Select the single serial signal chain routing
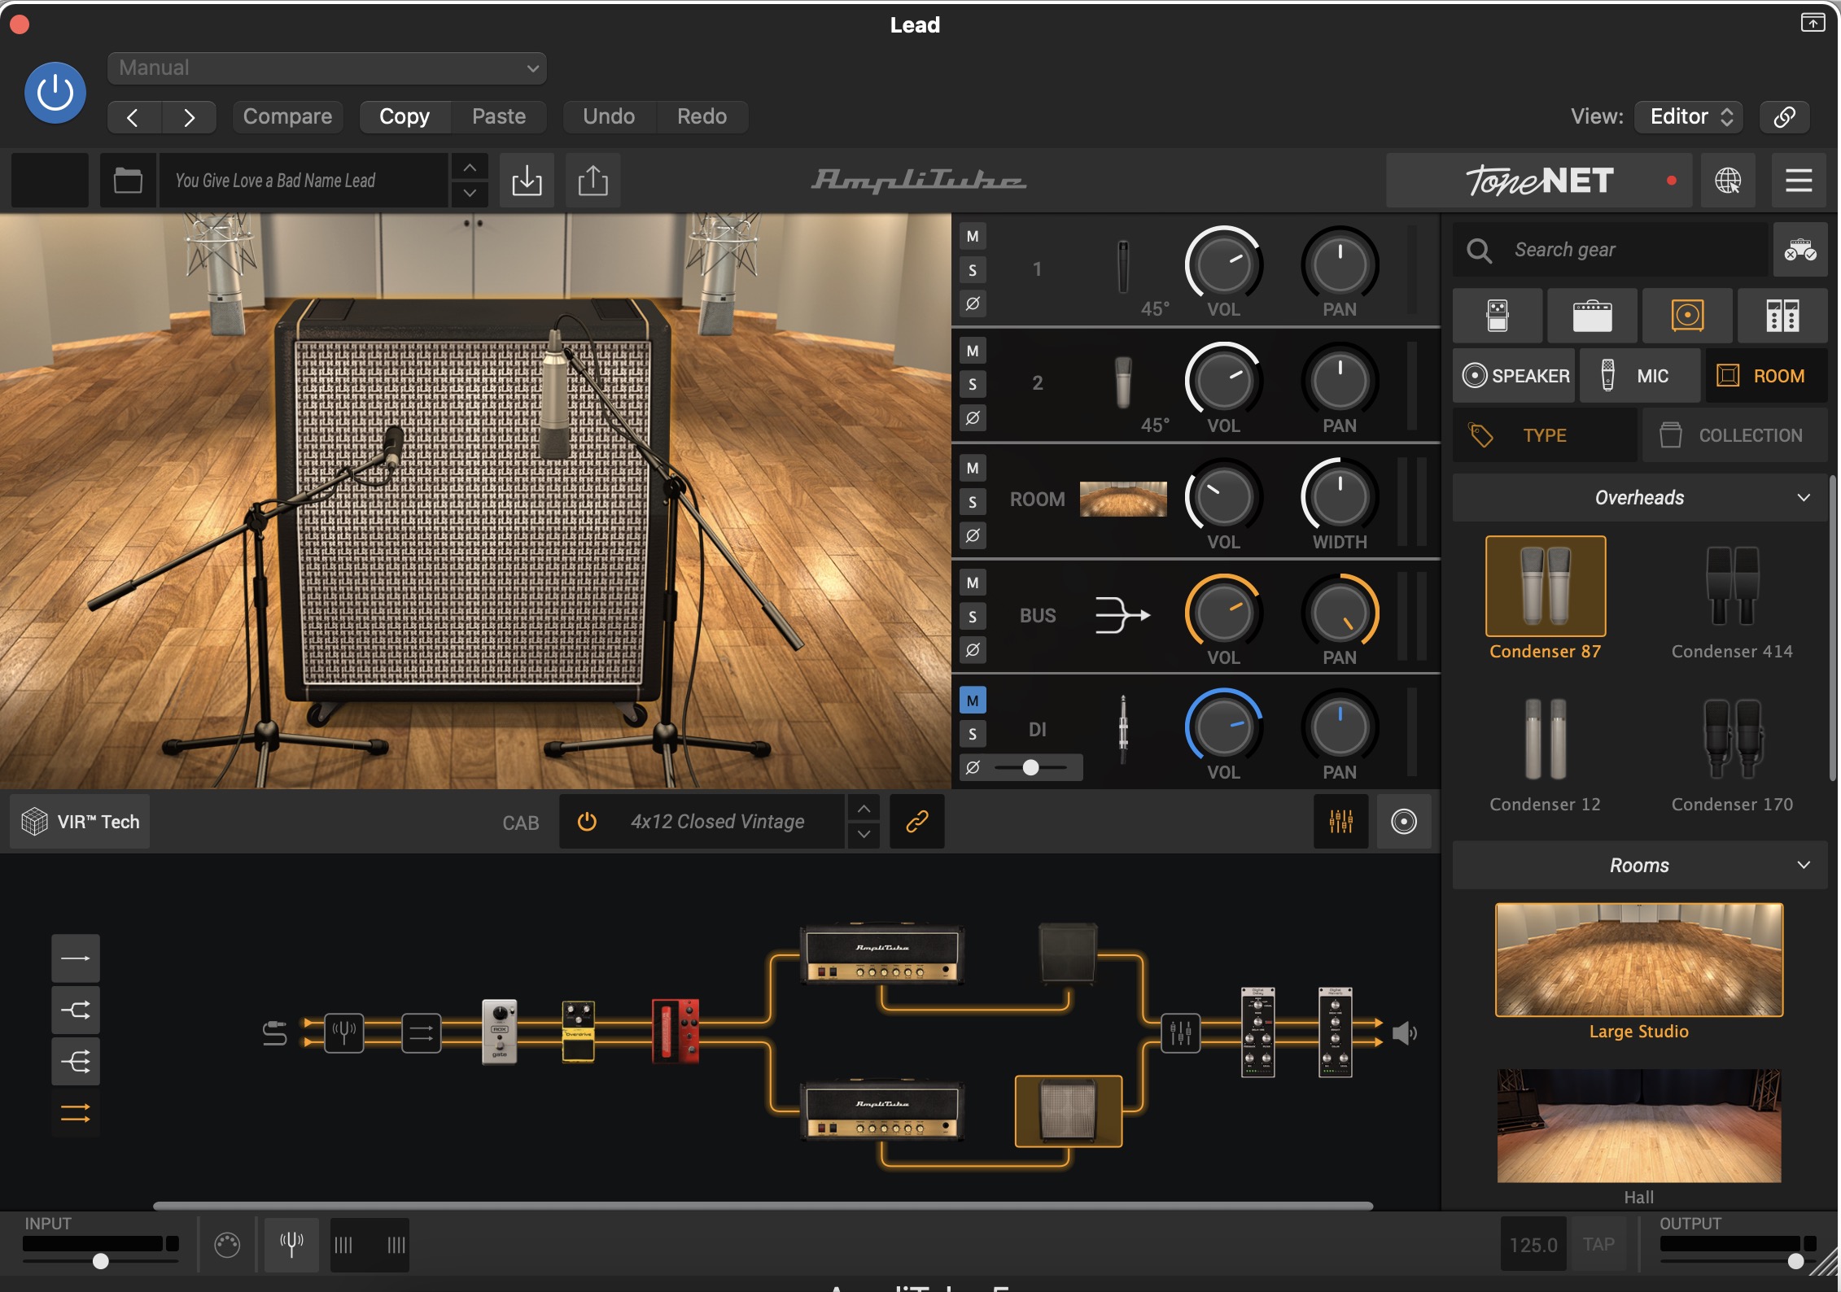The image size is (1841, 1292). pos(76,958)
